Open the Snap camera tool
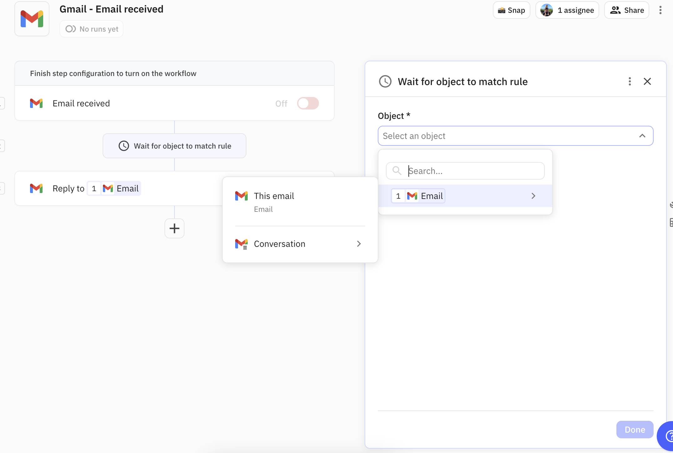 click(x=511, y=10)
